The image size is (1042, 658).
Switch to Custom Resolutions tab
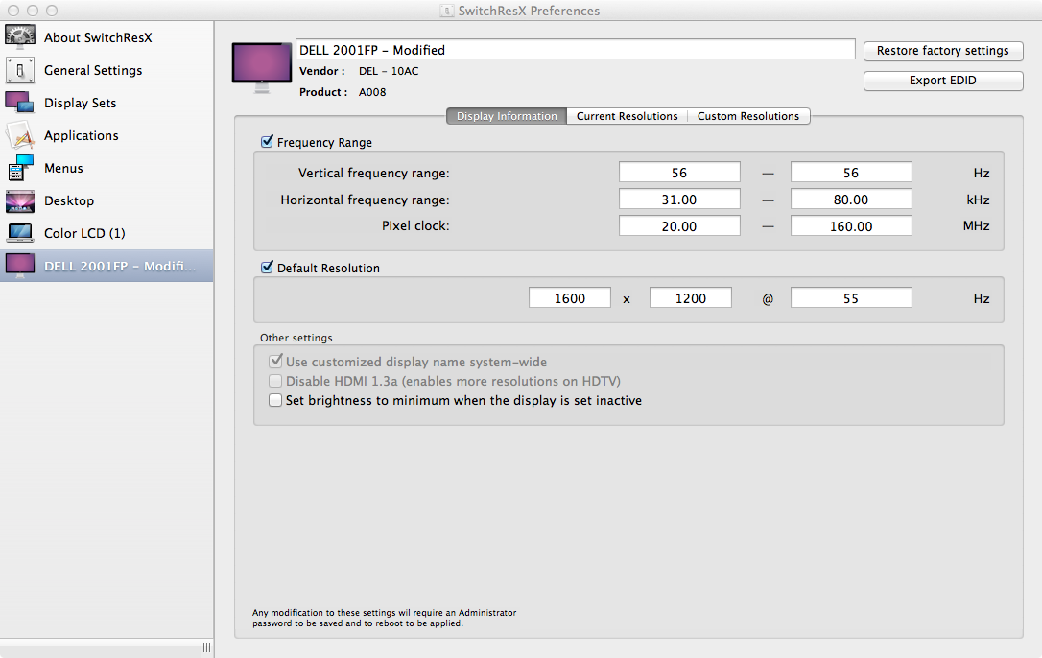click(748, 116)
